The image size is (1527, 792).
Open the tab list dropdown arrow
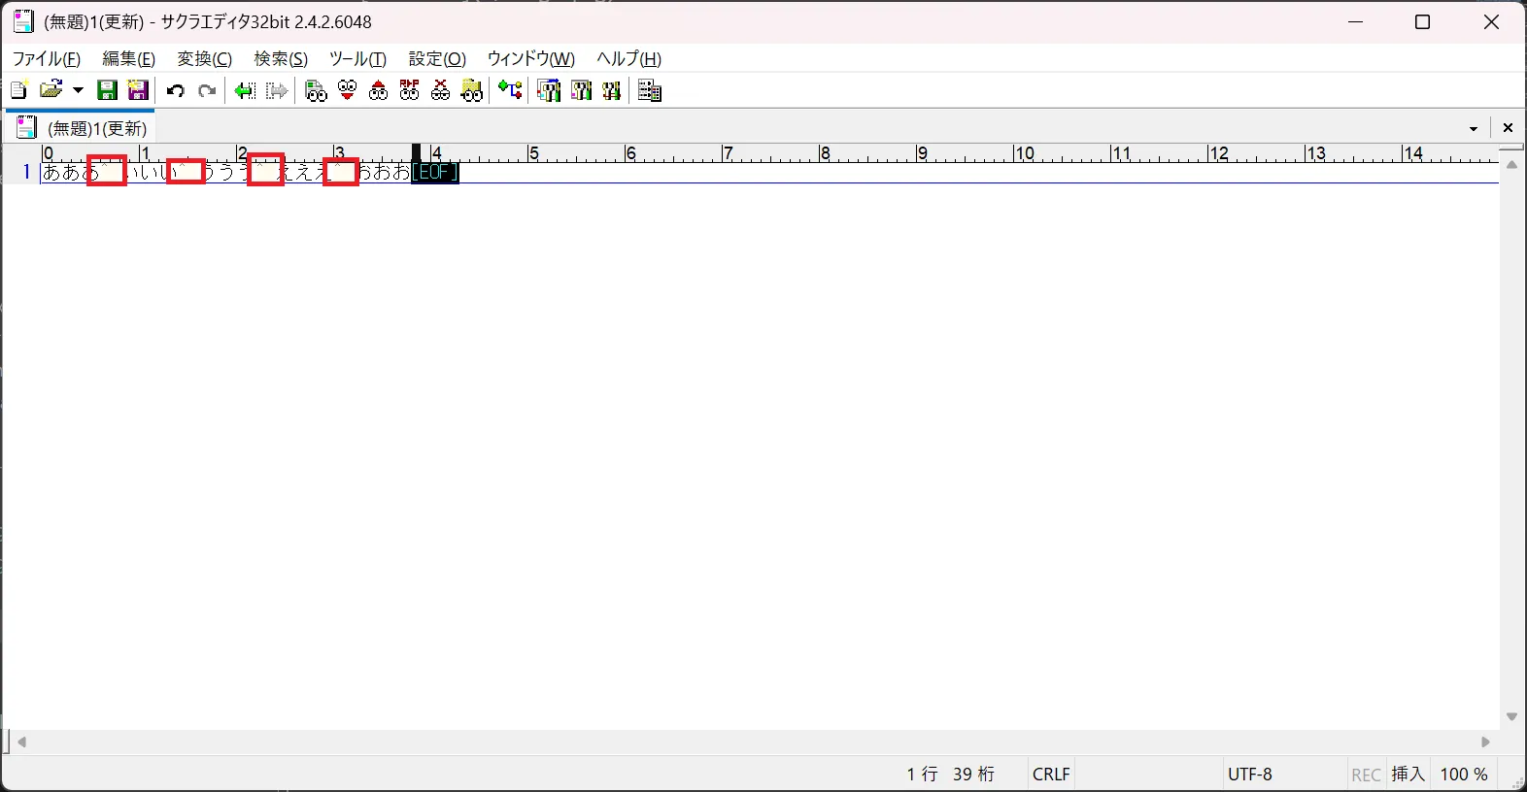click(x=1474, y=128)
